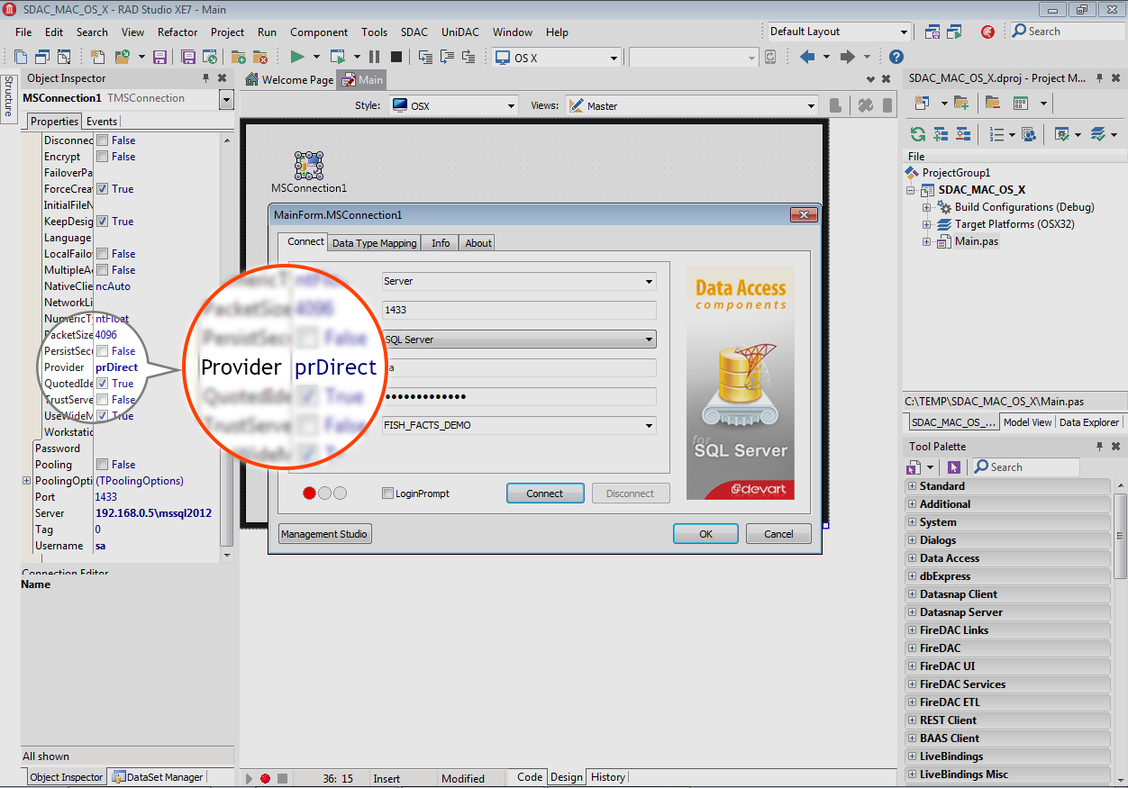1128x788 pixels.
Task: Toggle the MultipleActiveResultSets checkbox
Action: click(x=103, y=270)
